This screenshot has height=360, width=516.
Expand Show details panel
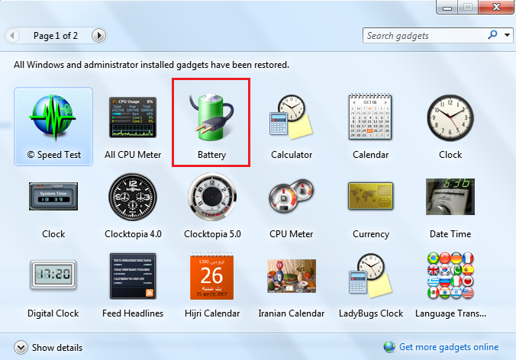[21, 348]
